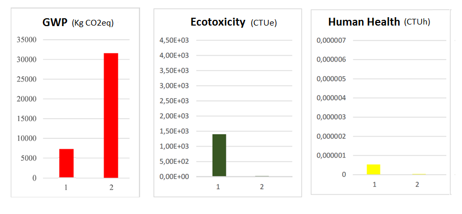The height and width of the screenshot is (214, 462).
Task: Click the tall red GWP bar 2
Action: 110,115
